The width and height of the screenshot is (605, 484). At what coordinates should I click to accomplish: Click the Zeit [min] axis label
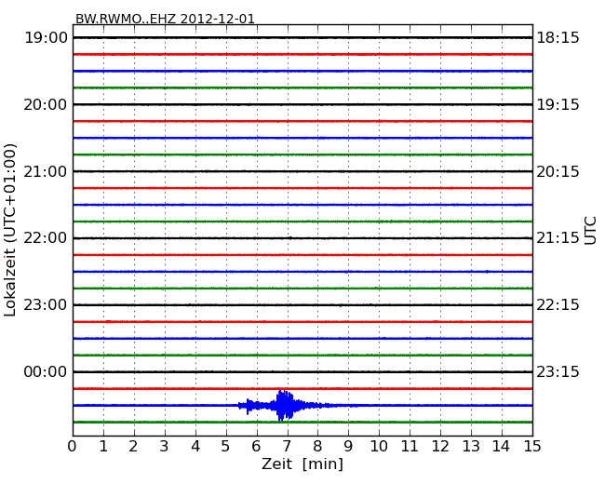[x=302, y=464]
